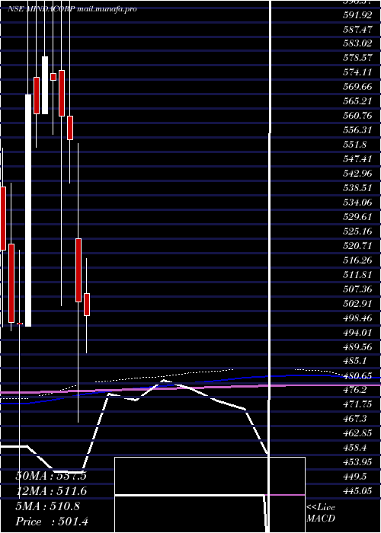The image size is (381, 533).
Task: Click the 583.02 price axis label
Action: (x=357, y=43)
